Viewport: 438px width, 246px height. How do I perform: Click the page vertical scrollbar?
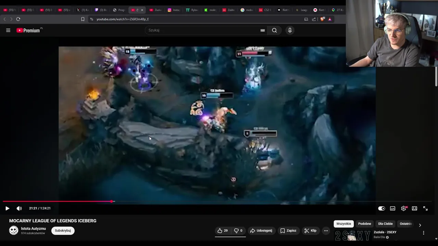[x=436, y=77]
